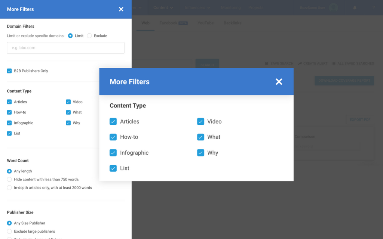383x239 pixels.
Task: Open Monitoring in the top navigation
Action: tap(231, 7)
